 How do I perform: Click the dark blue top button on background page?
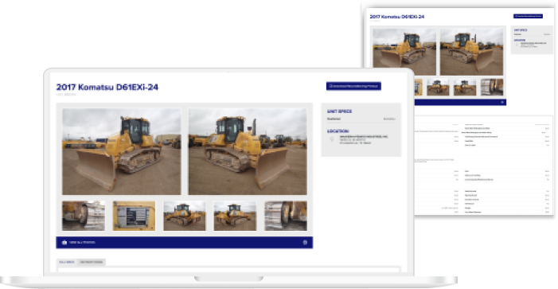tap(528, 16)
